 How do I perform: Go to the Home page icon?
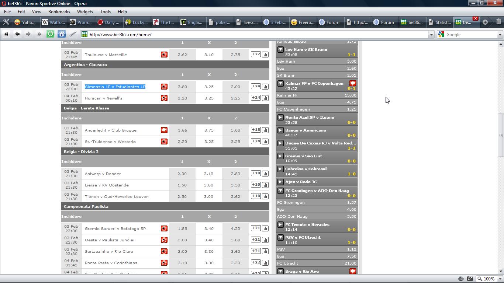point(62,34)
